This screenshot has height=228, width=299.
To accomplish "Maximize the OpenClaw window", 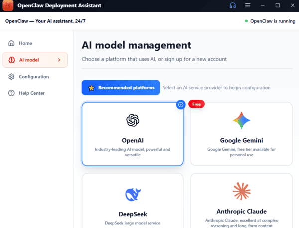I will pyautogui.click(x=278, y=5).
